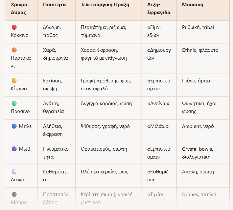Click the blue circle icon next to Μπλε
Screen dimensions: 233x210
click(x=14, y=126)
